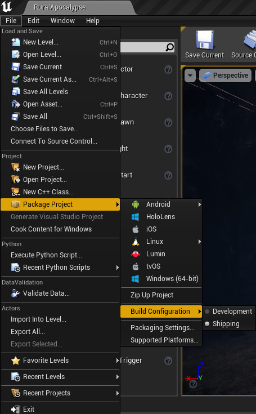Open the Window menu
Image resolution: width=256 pixels, height=414 pixels.
click(x=62, y=21)
